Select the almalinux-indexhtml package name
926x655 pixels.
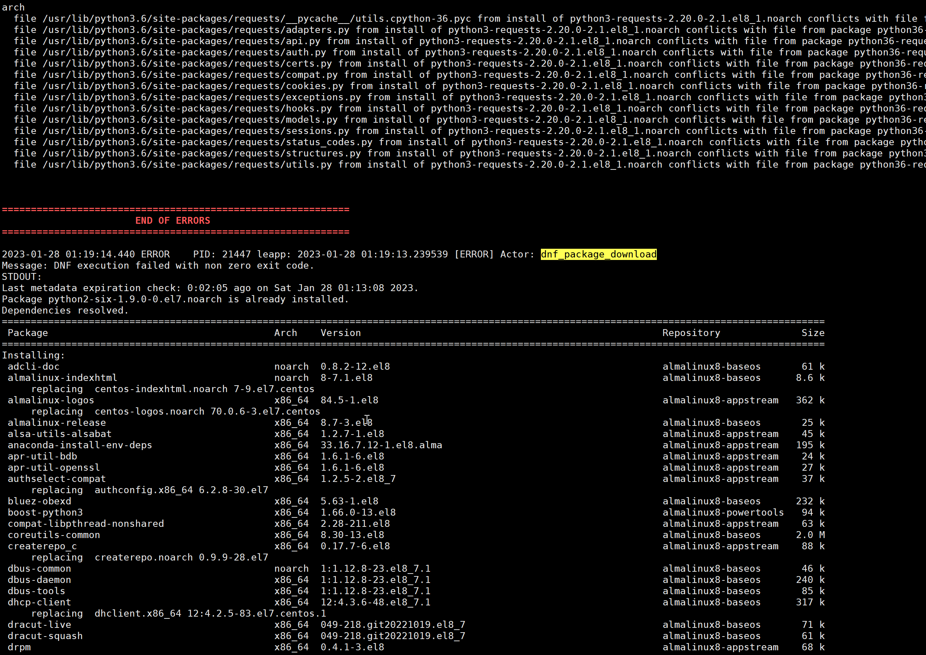[x=62, y=378]
